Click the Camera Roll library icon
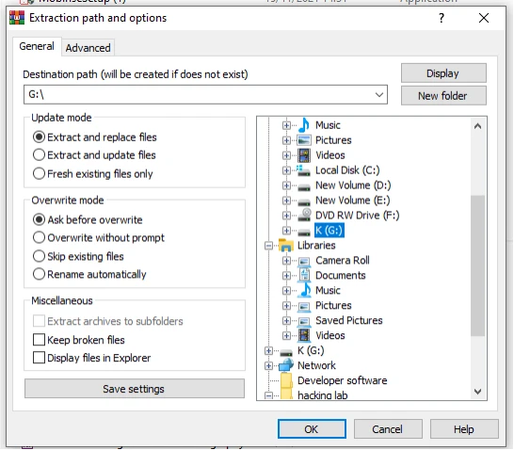Screen dimensions: 514x450 (x=304, y=261)
